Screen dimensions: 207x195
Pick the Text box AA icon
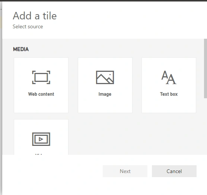coord(169,77)
